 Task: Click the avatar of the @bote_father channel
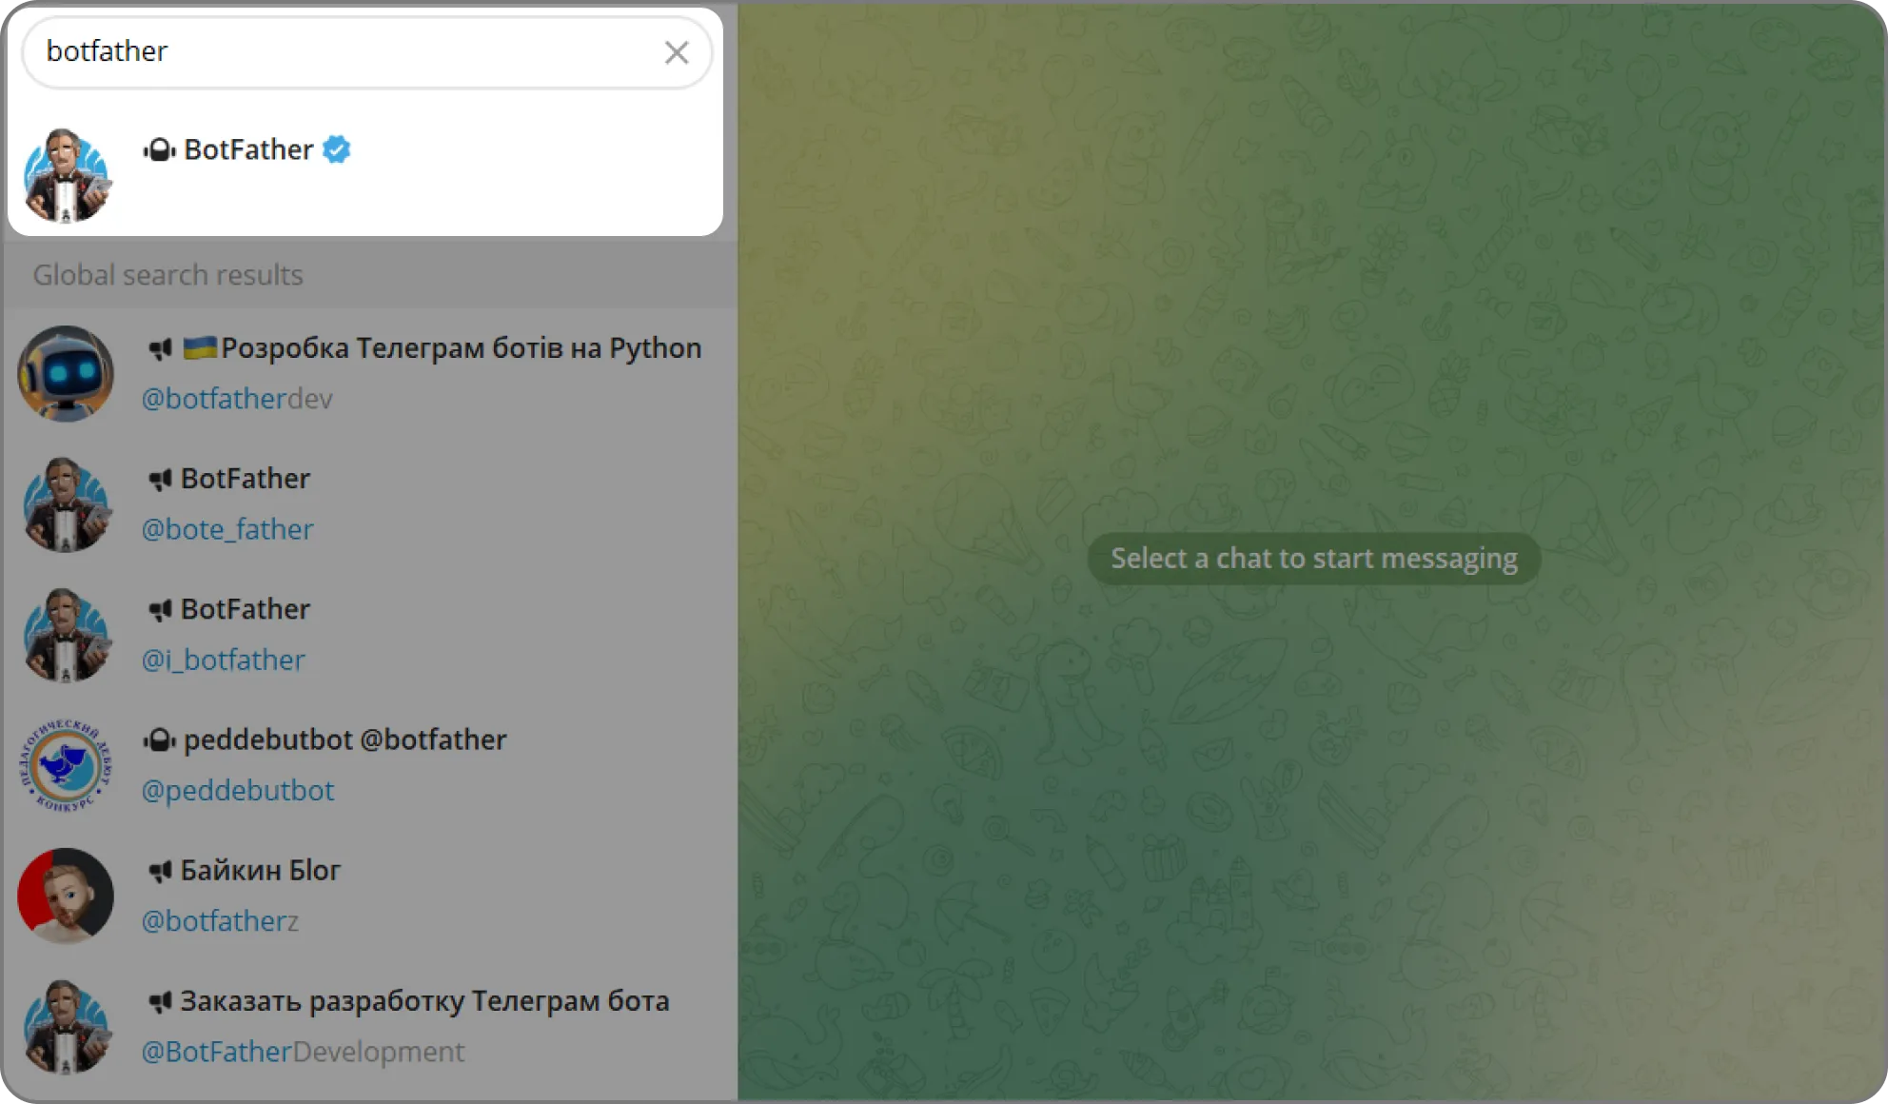66,504
